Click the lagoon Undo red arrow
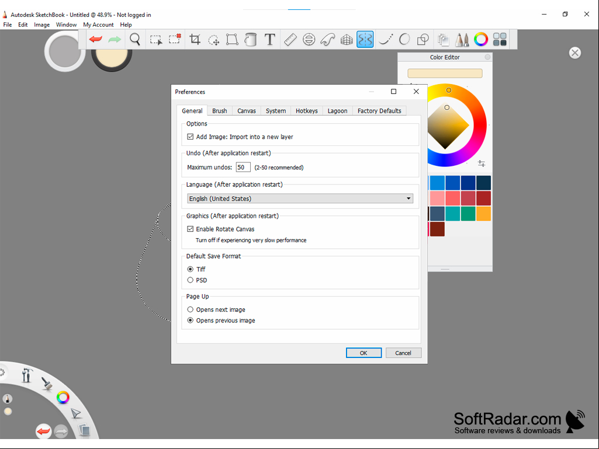Screen dimensions: 599x449 click(x=44, y=431)
